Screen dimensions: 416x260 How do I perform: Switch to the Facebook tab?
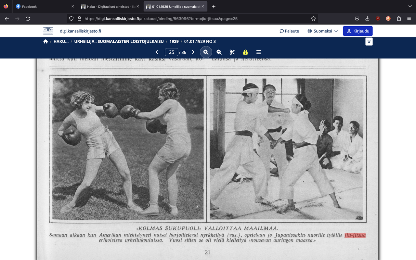tap(45, 6)
